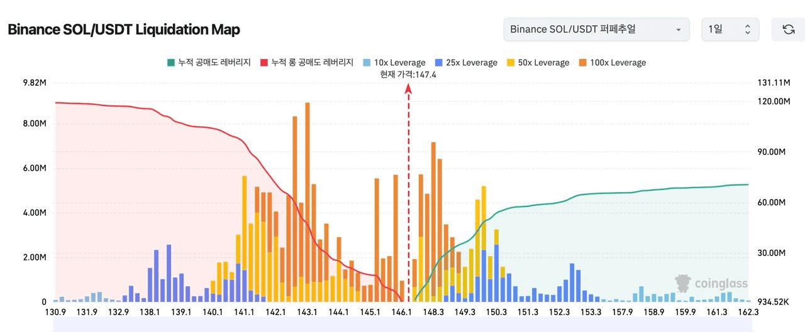Click the 143.1 price axis label
805x332 pixels.
(308, 313)
